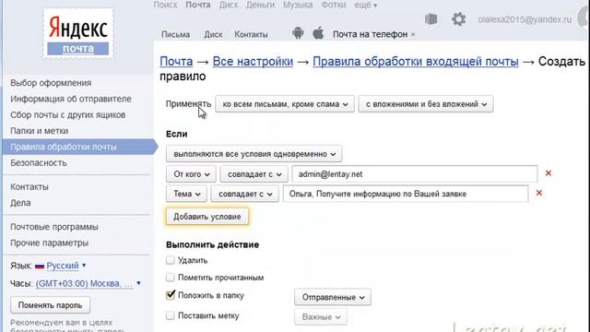590x332 pixels.
Task: Switch to the Контакты tab
Action: click(251, 34)
